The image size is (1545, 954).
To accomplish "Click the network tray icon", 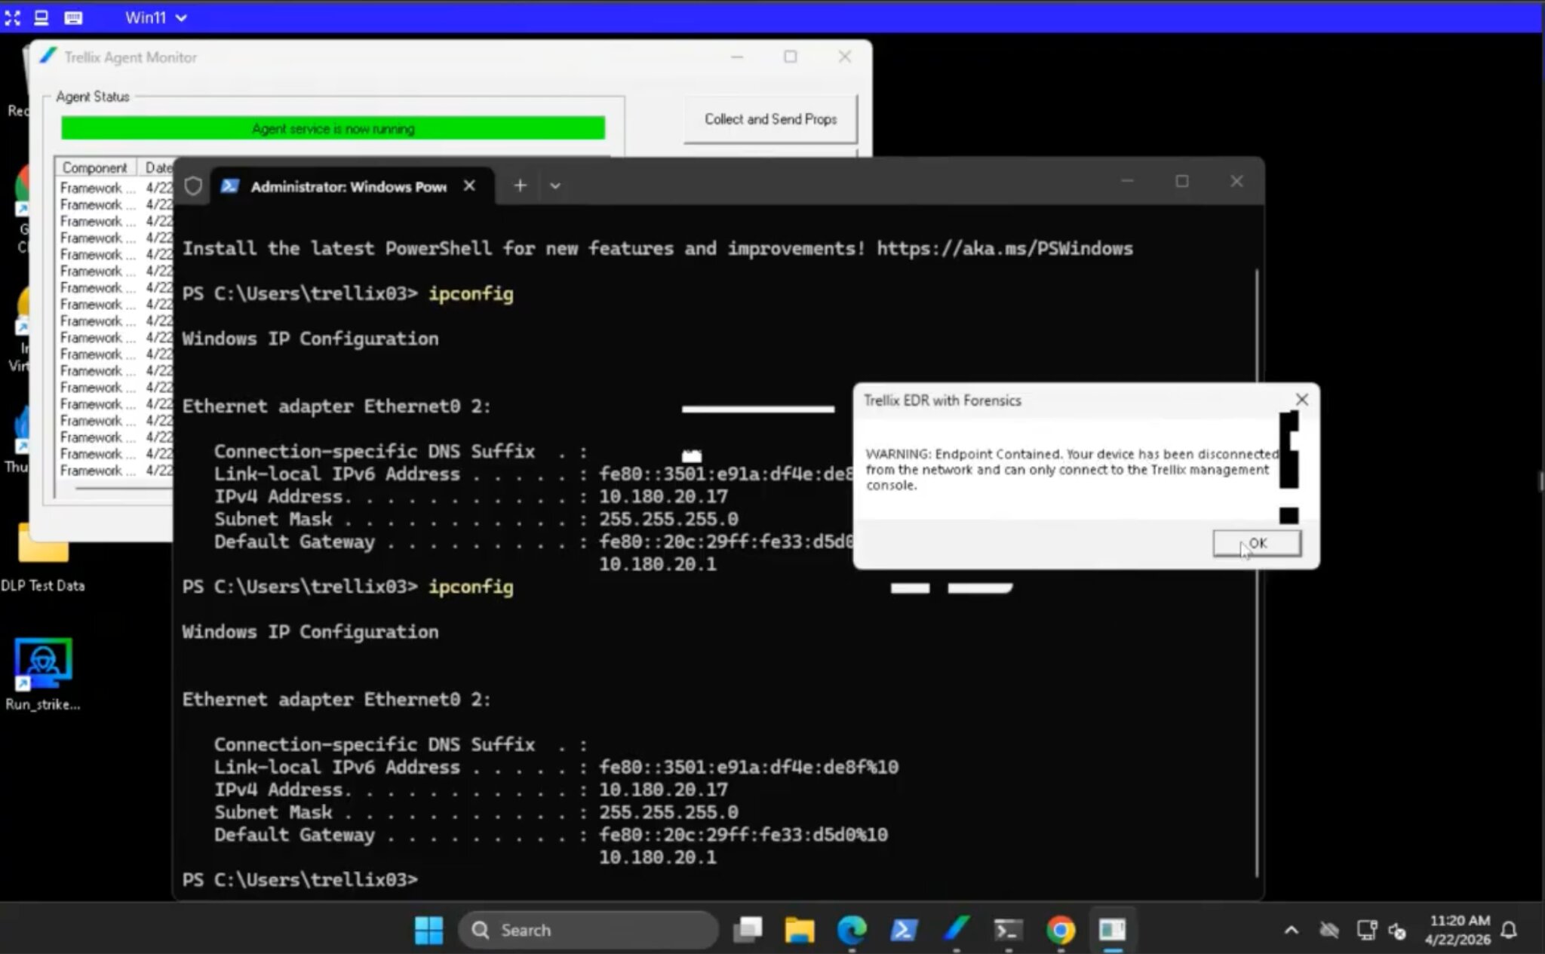I will [x=1366, y=930].
